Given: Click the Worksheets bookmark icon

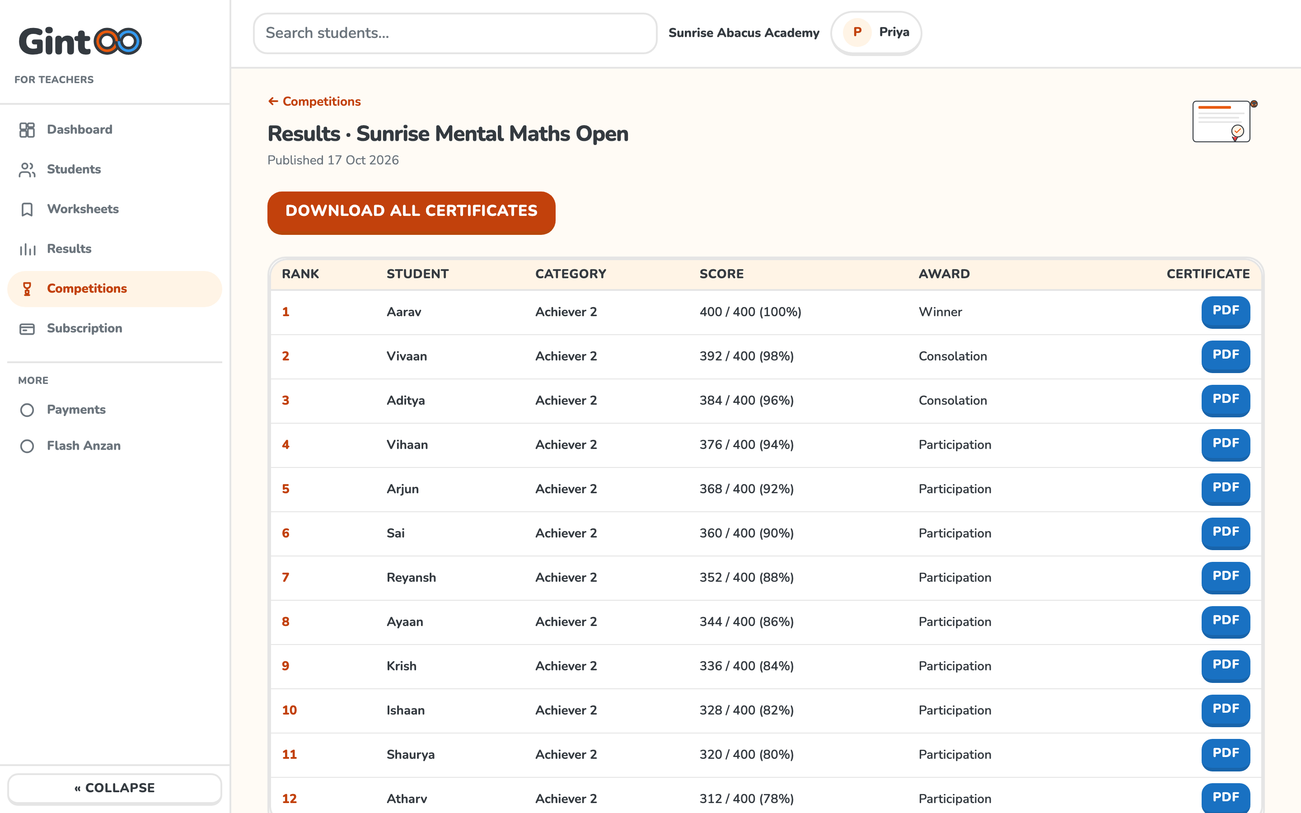Looking at the screenshot, I should 27,209.
